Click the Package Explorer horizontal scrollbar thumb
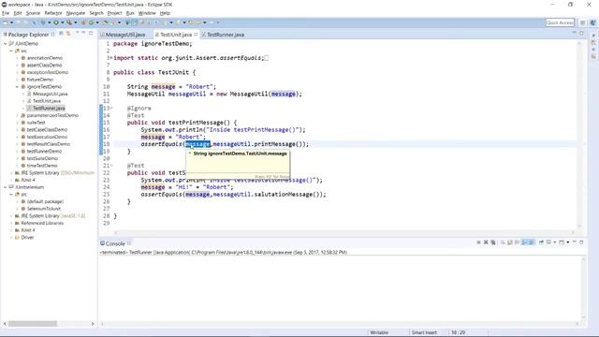The width and height of the screenshot is (599, 337). 33,324
